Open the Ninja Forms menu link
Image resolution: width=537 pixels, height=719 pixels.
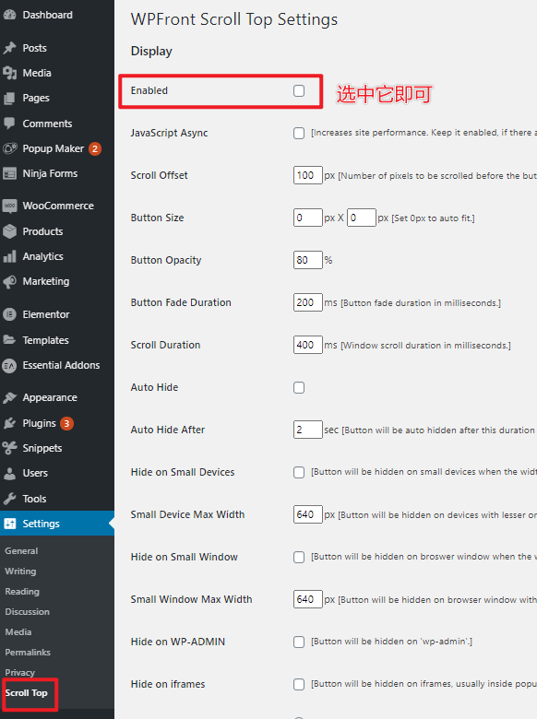(50, 173)
